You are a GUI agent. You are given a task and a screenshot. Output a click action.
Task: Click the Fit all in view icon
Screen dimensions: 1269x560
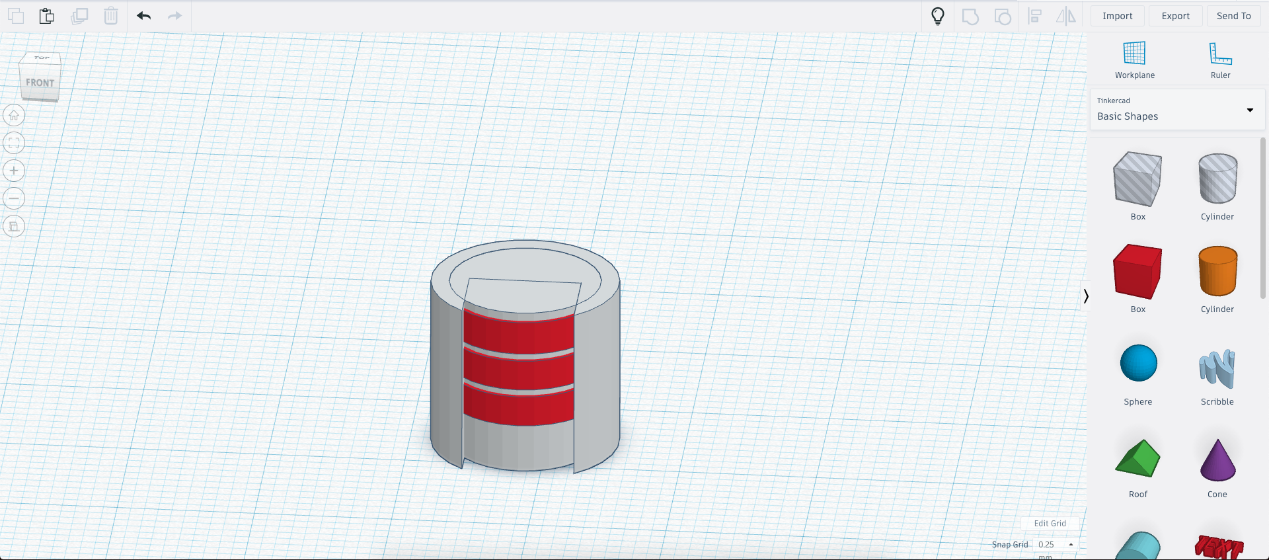[x=14, y=143]
